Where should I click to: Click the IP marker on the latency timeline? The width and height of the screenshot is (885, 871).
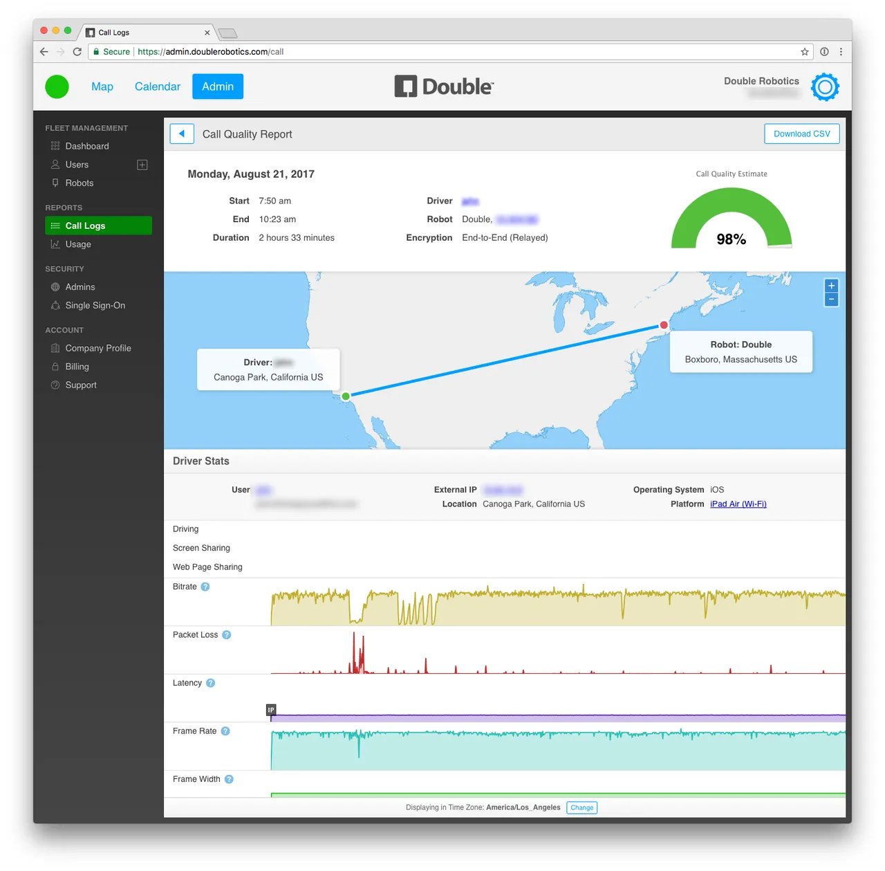[271, 710]
